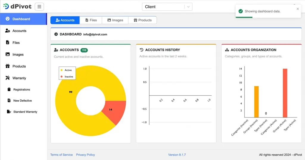Image resolution: width=305 pixels, height=160 pixels.
Task: Click the orange Groups (Inactive) bar
Action: click(x=256, y=102)
